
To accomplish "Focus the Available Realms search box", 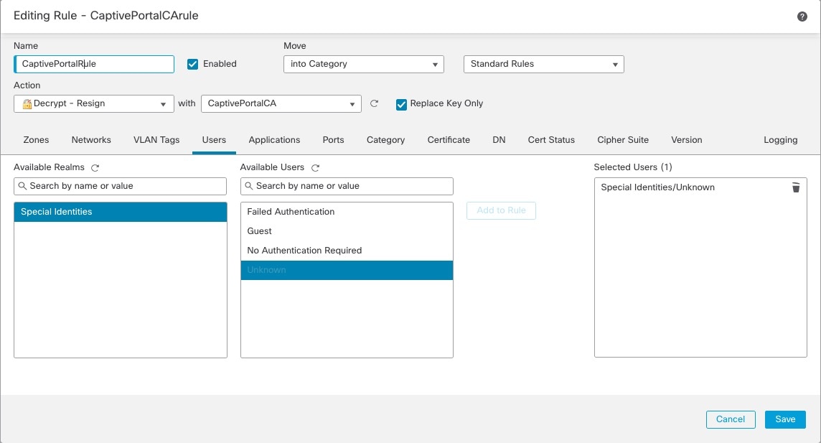I will 121,186.
